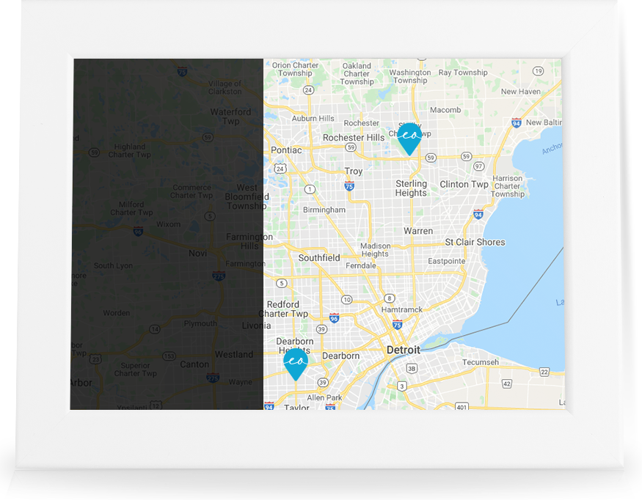Image resolution: width=642 pixels, height=500 pixels.
Task: Click the blue map pin near Dearborn Heights
Action: click(x=296, y=364)
